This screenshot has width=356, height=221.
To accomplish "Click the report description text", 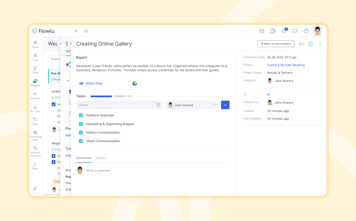I will point(152,68).
